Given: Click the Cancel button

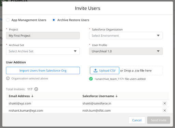Looking at the screenshot, I should point(137,120).
